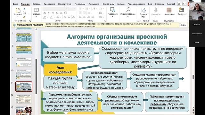Switch to the Переходы tab
This screenshot has width=205, height=115.
tap(80, 4)
